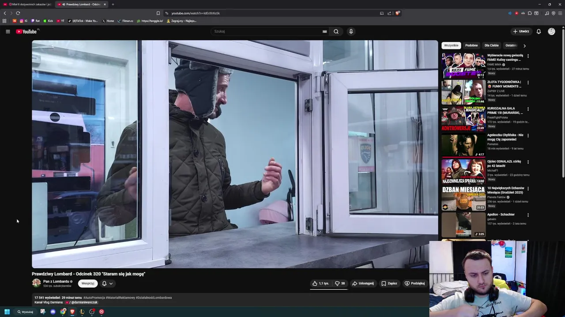Viewport: 565px width, 317px height.
Task: Select the Podobne filter chip
Action: click(x=471, y=45)
